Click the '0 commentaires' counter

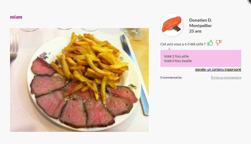pos(171,78)
